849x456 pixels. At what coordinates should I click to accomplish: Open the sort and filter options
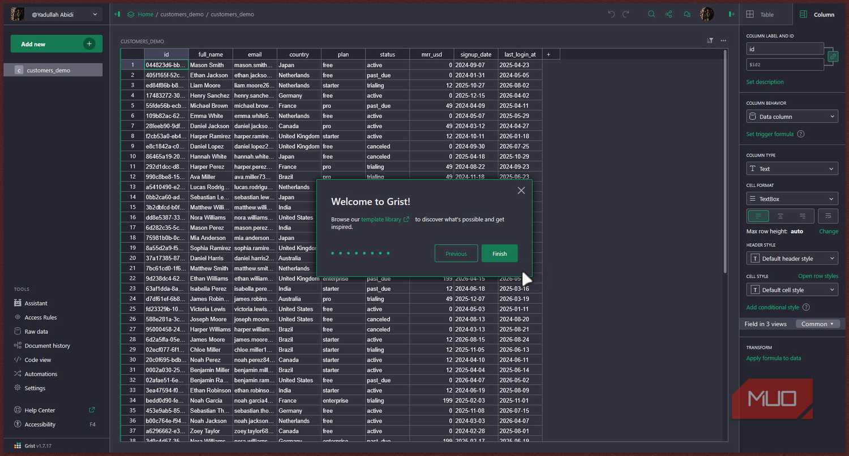click(x=710, y=41)
